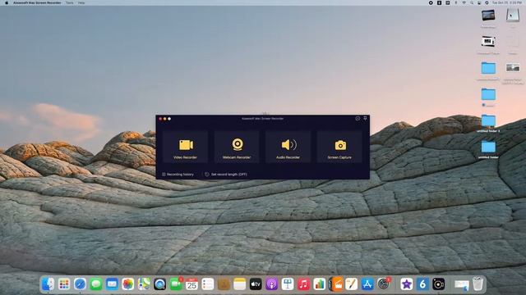This screenshot has width=526, height=295.
Task: Open the Video Recorder mode
Action: point(185,147)
